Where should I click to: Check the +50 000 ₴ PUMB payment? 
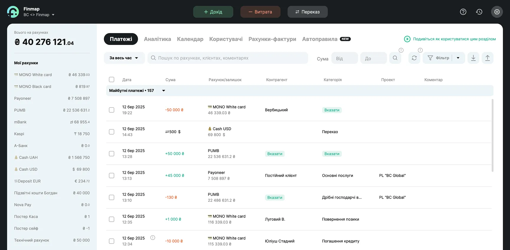point(112,154)
